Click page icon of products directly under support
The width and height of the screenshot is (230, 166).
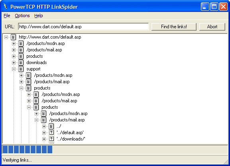pyautogui.click(x=28, y=88)
